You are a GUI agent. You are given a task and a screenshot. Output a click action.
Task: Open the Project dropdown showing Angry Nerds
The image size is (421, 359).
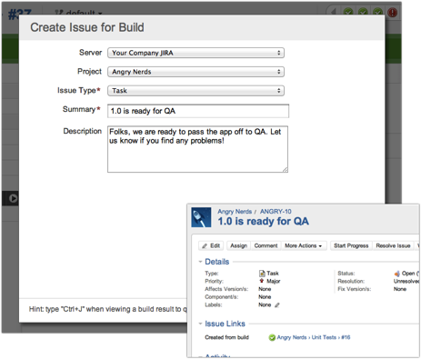[195, 72]
